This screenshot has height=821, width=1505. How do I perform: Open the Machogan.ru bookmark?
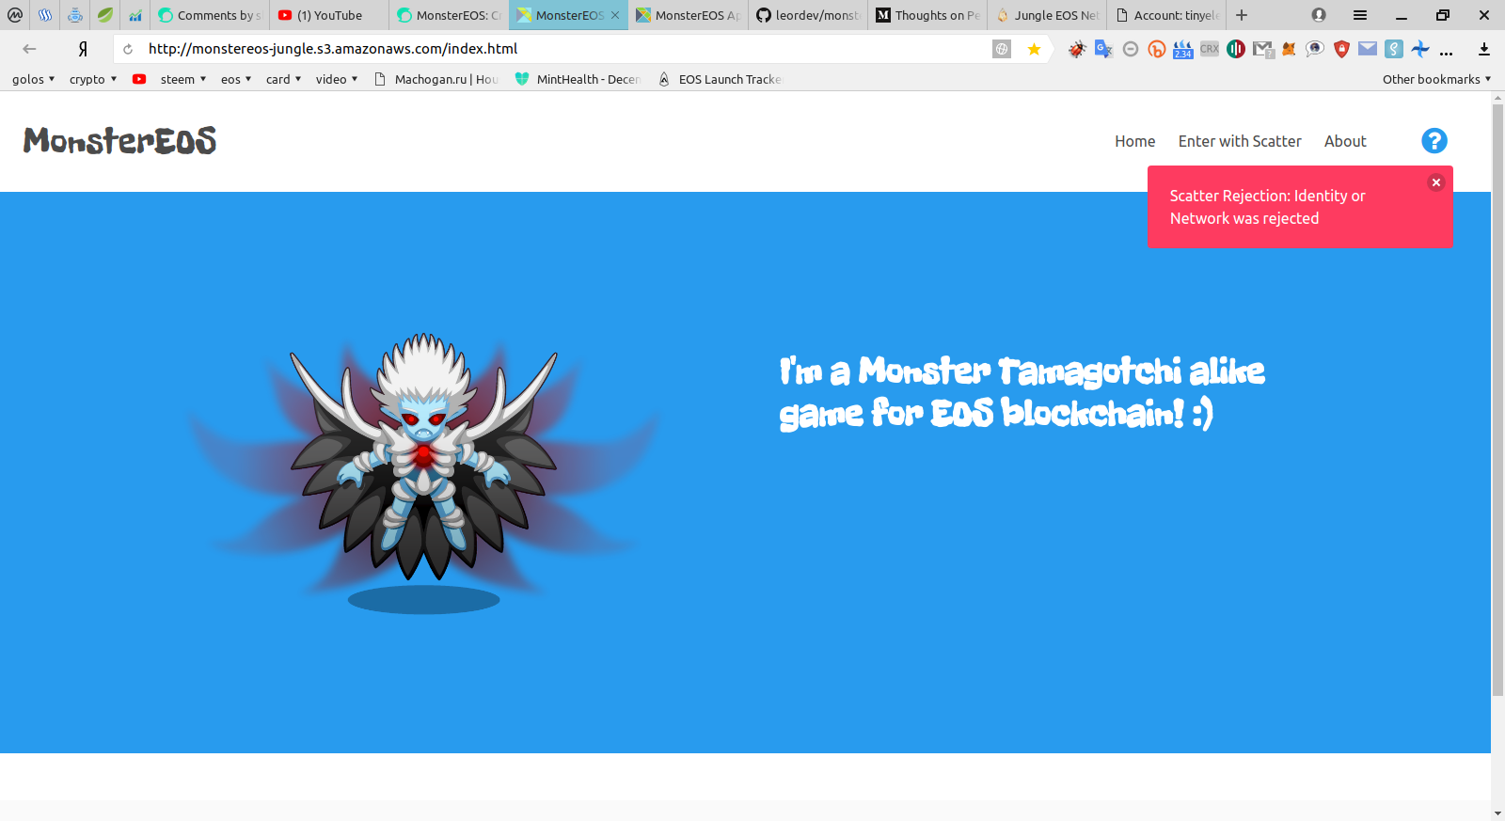[x=436, y=79]
